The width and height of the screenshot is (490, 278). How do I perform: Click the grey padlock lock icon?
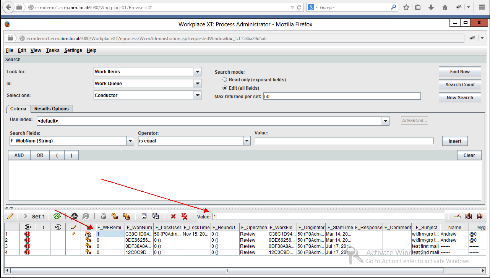(x=104, y=217)
